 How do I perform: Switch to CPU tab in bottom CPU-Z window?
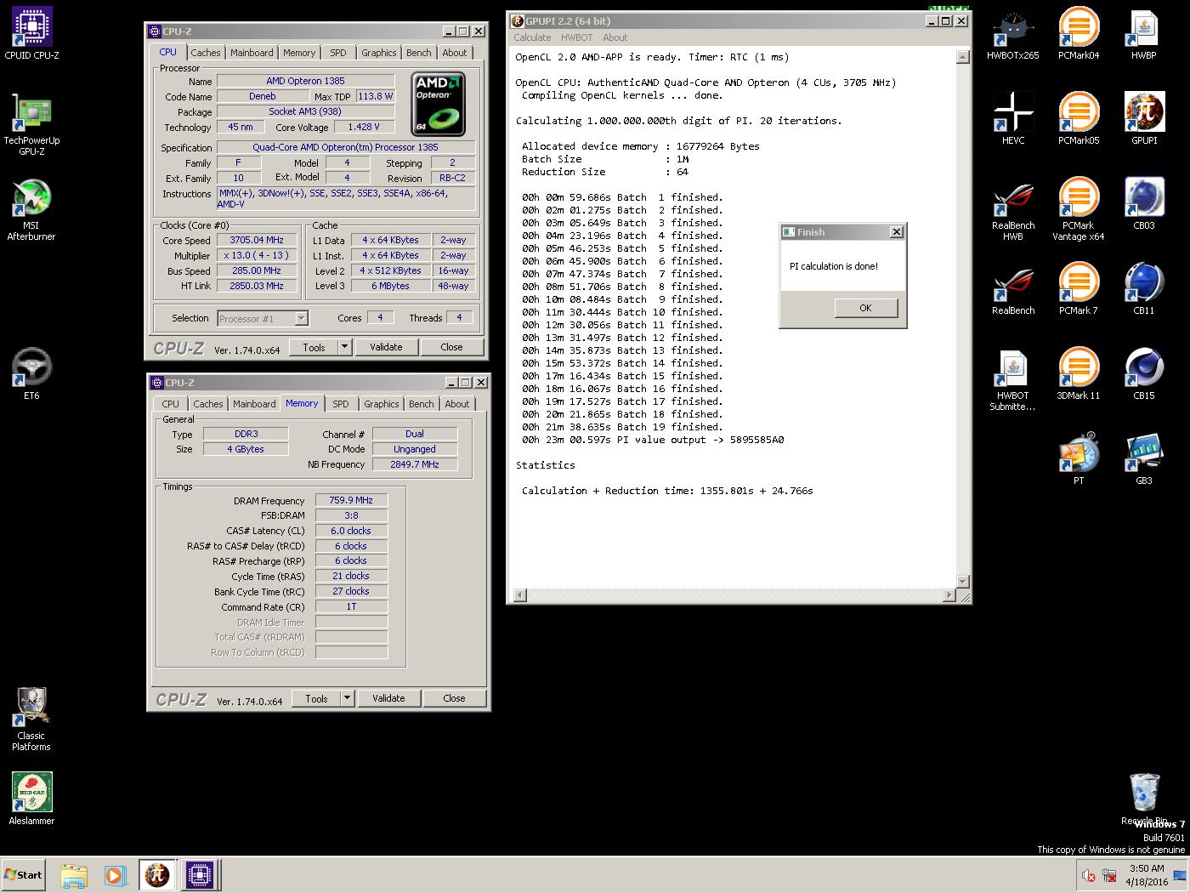(x=171, y=404)
